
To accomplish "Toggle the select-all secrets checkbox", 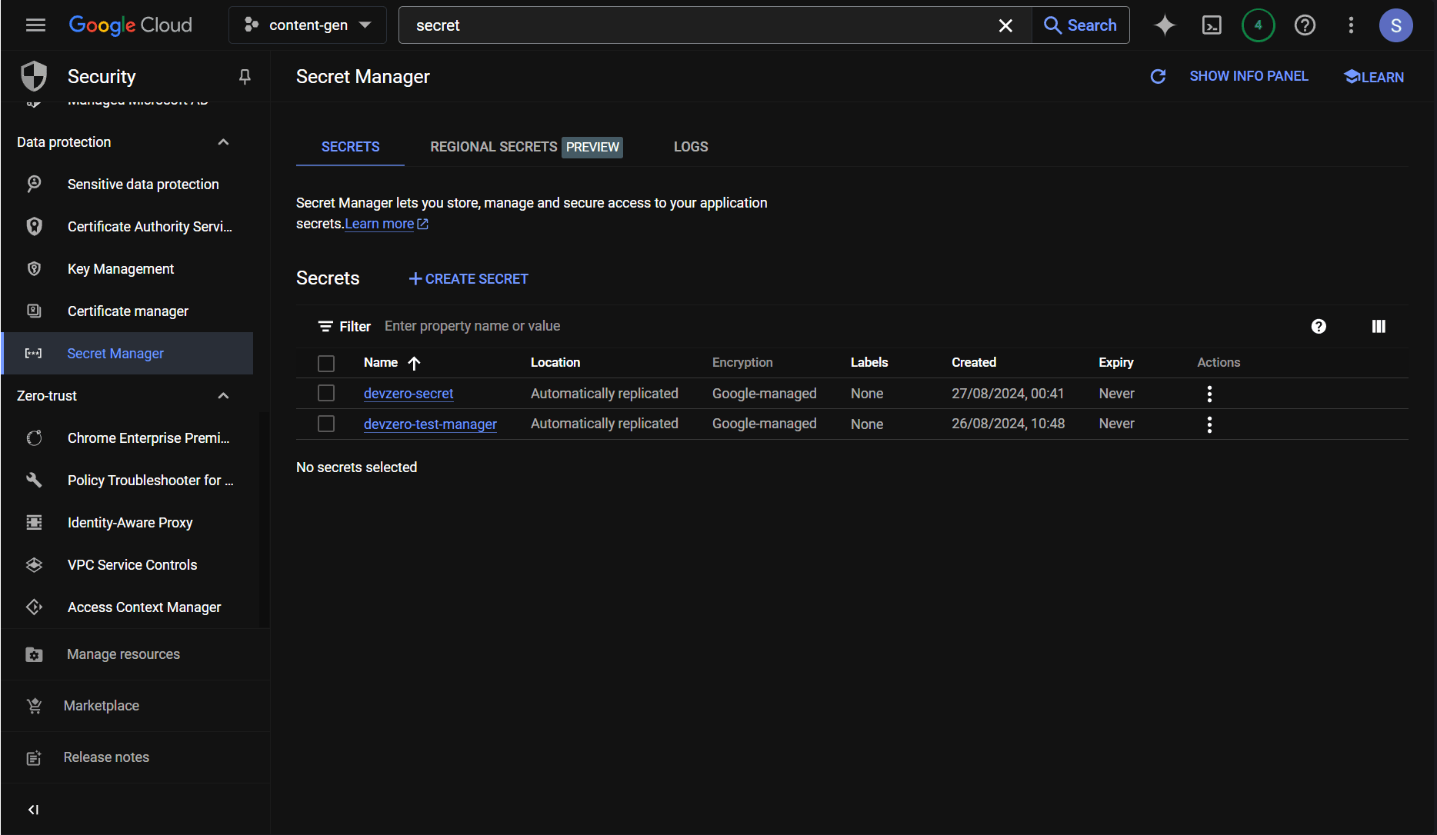I will pyautogui.click(x=326, y=363).
